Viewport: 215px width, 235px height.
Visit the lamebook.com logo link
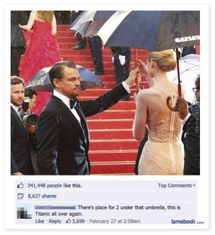tap(187, 221)
